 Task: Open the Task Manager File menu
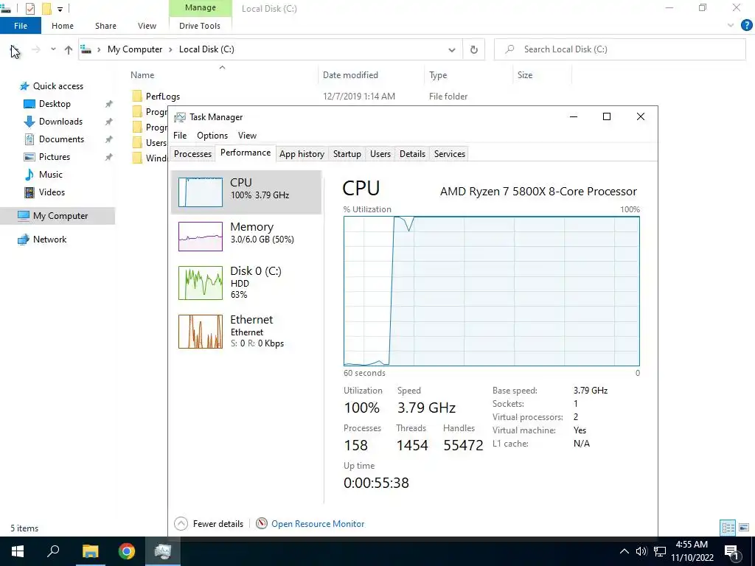[x=180, y=136]
